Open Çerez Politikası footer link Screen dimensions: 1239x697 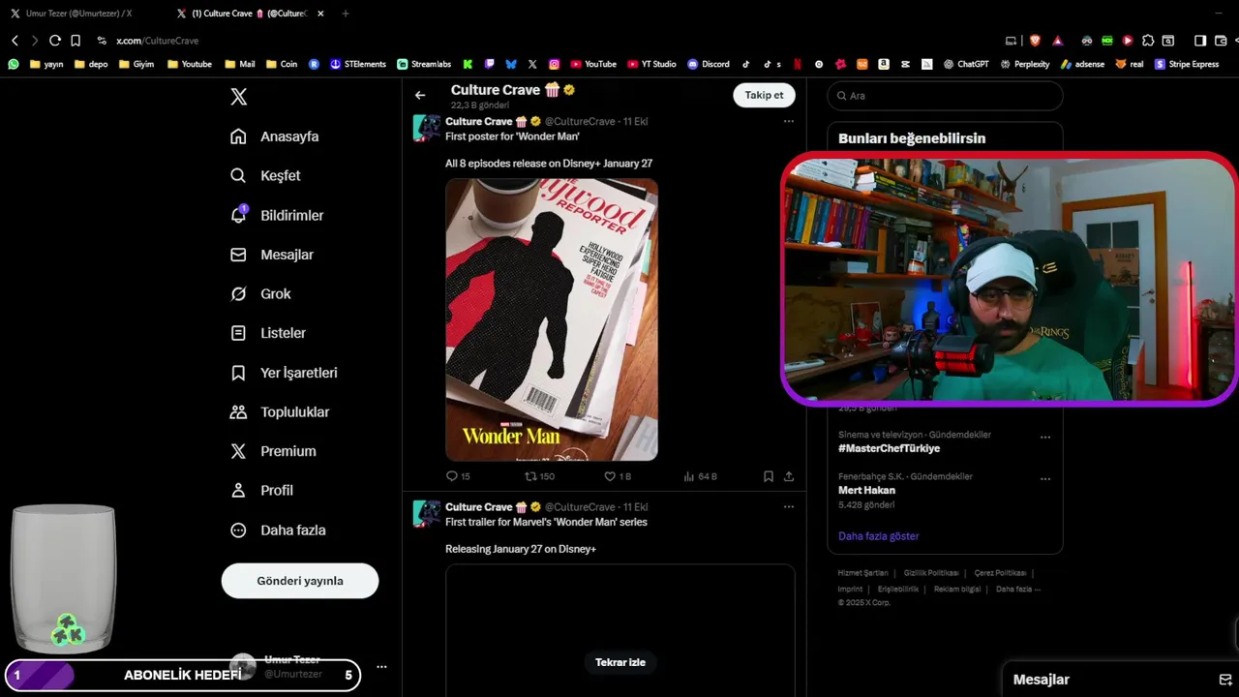[x=1000, y=573]
